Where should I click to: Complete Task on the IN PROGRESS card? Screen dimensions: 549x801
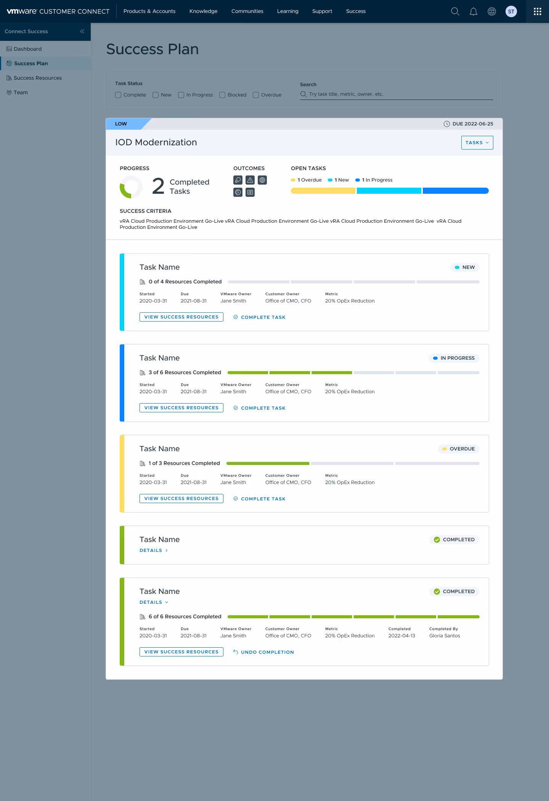tap(259, 408)
